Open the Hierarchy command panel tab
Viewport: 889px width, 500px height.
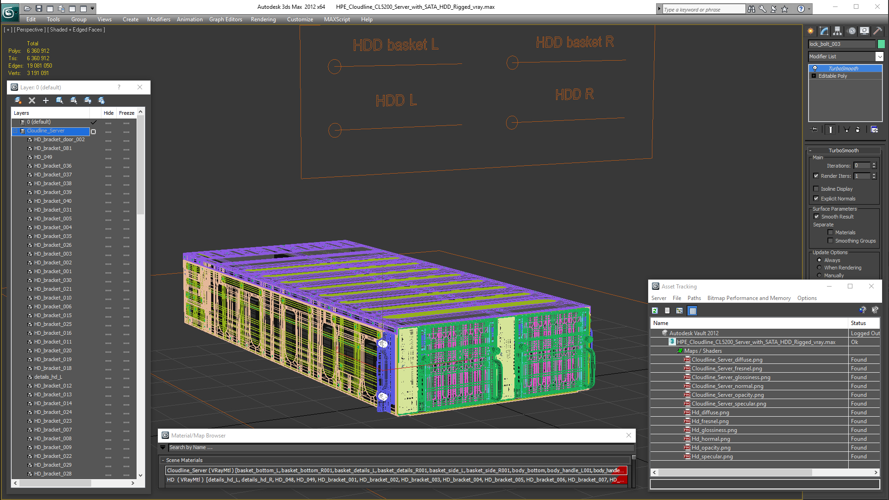(838, 31)
